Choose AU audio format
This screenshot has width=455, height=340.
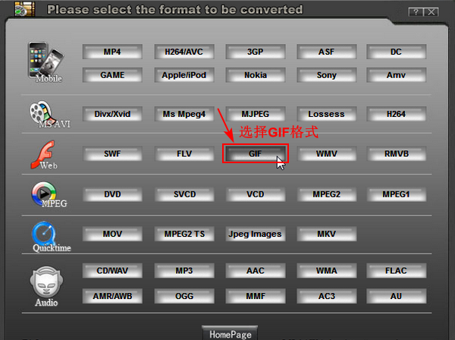coord(396,296)
